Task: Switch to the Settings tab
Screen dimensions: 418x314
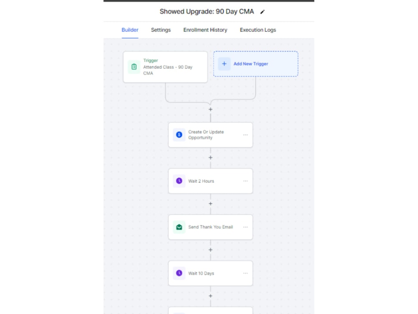Action: [x=161, y=30]
